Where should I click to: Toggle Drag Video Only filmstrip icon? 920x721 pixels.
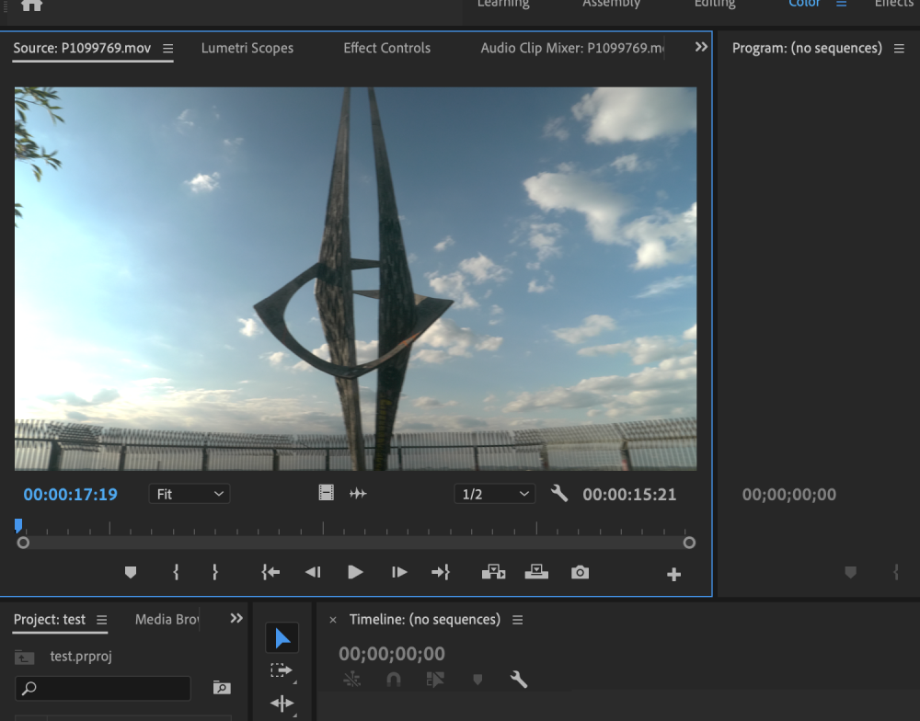[x=327, y=494]
